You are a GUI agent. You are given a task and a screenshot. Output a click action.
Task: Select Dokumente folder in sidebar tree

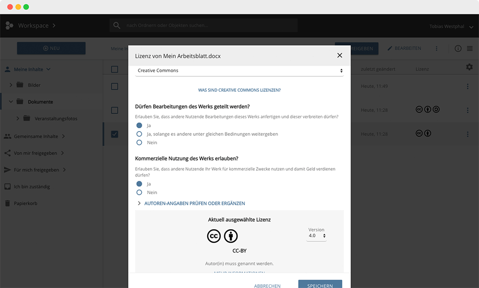[40, 102]
